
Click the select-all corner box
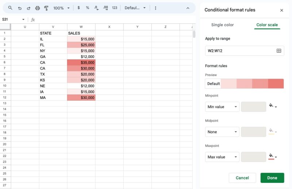tap(5, 27)
